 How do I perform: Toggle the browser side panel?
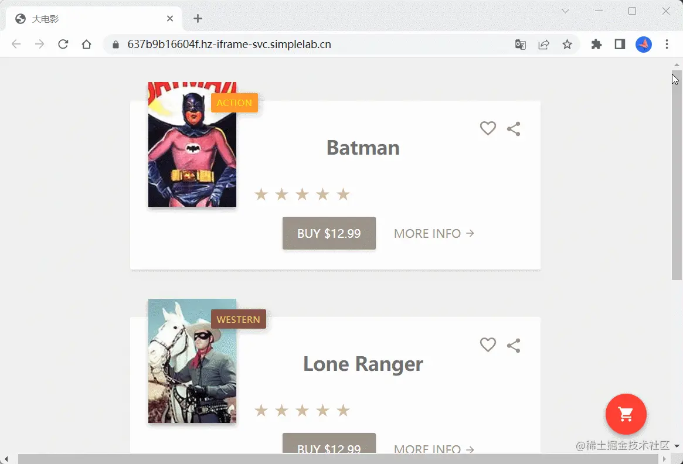[620, 45]
